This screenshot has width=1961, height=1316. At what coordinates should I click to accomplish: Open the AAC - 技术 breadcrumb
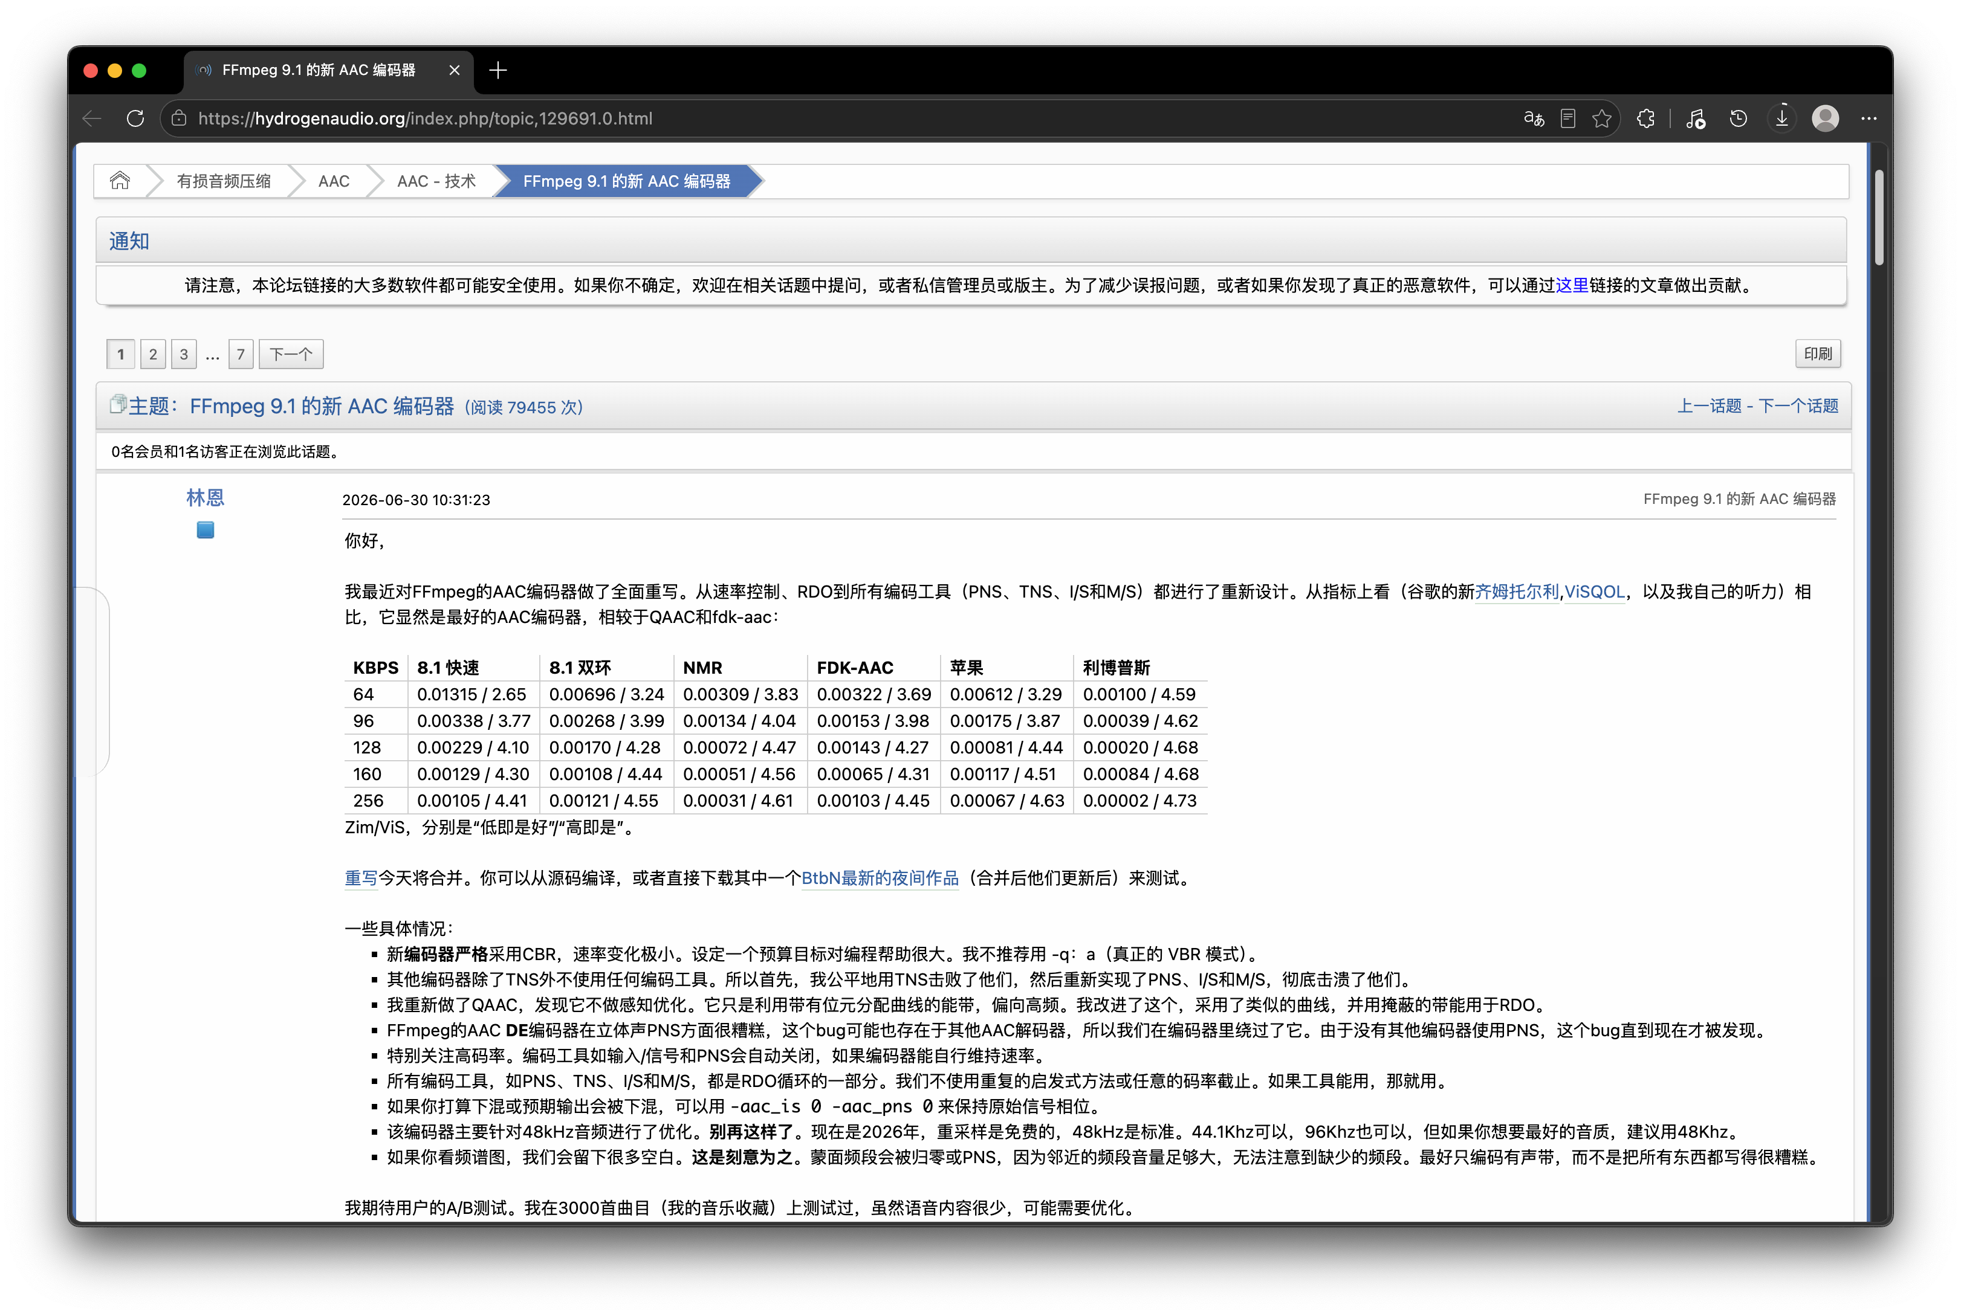tap(436, 181)
